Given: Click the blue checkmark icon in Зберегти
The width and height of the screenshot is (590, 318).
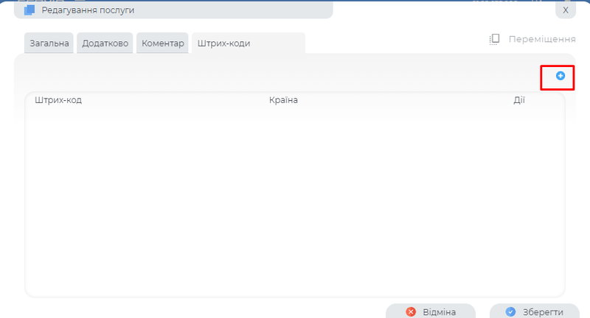Looking at the screenshot, I should tap(510, 311).
